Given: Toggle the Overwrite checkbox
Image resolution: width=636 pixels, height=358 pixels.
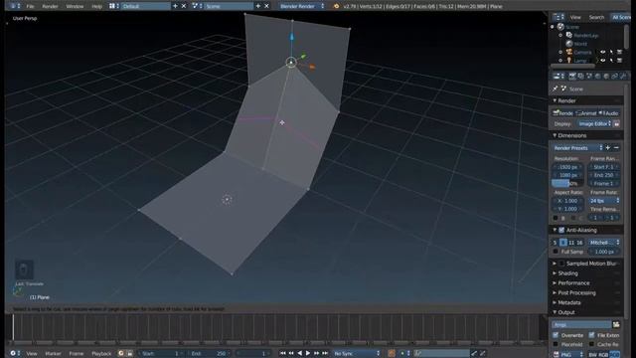Looking at the screenshot, I should 556,335.
